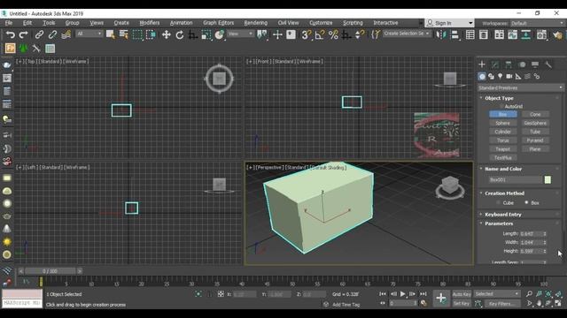Click the Play Animation button

402,294
